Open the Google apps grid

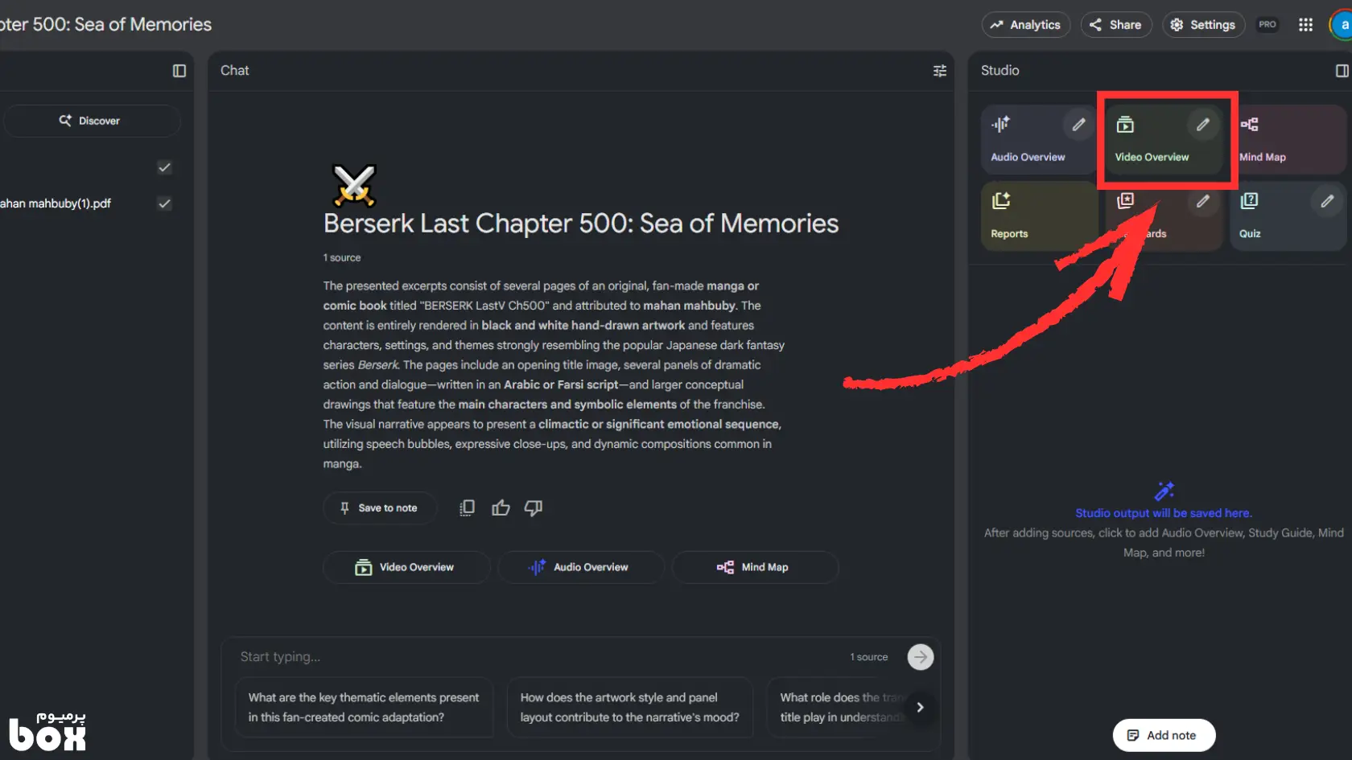[x=1305, y=25]
